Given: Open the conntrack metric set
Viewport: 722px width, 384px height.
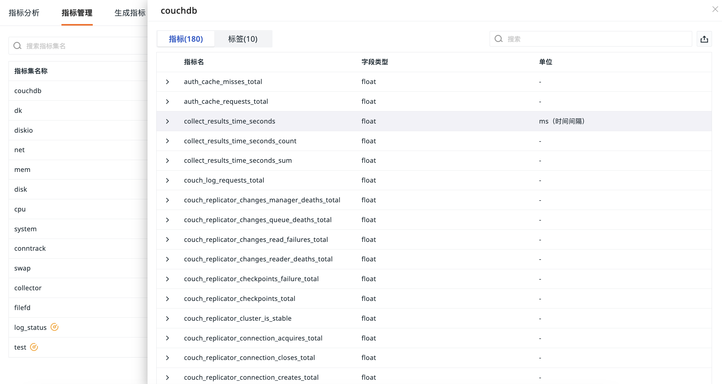Looking at the screenshot, I should [x=30, y=248].
